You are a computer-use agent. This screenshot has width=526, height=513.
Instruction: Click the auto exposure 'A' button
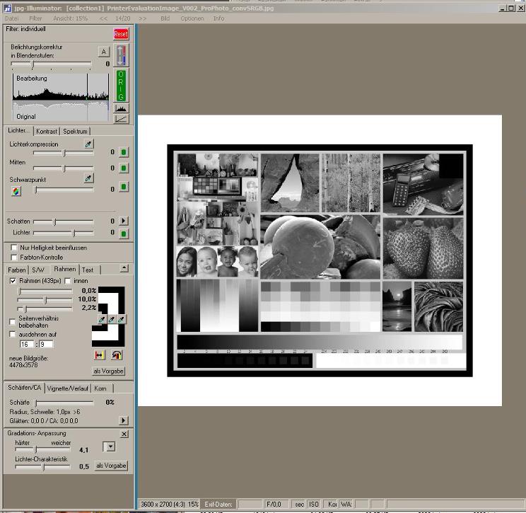(103, 52)
